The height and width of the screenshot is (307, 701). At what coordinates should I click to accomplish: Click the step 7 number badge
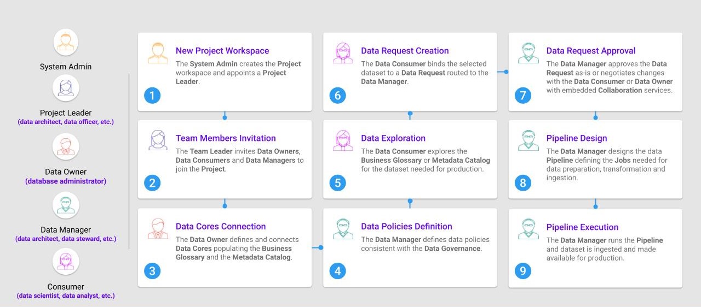click(x=523, y=96)
